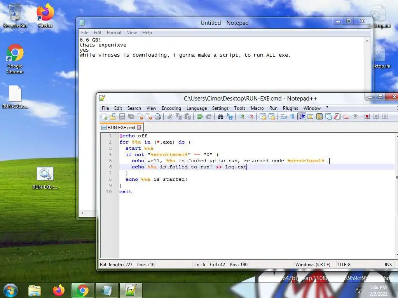Close the RUN-EXE.cmd tab with its X

tap(139, 127)
